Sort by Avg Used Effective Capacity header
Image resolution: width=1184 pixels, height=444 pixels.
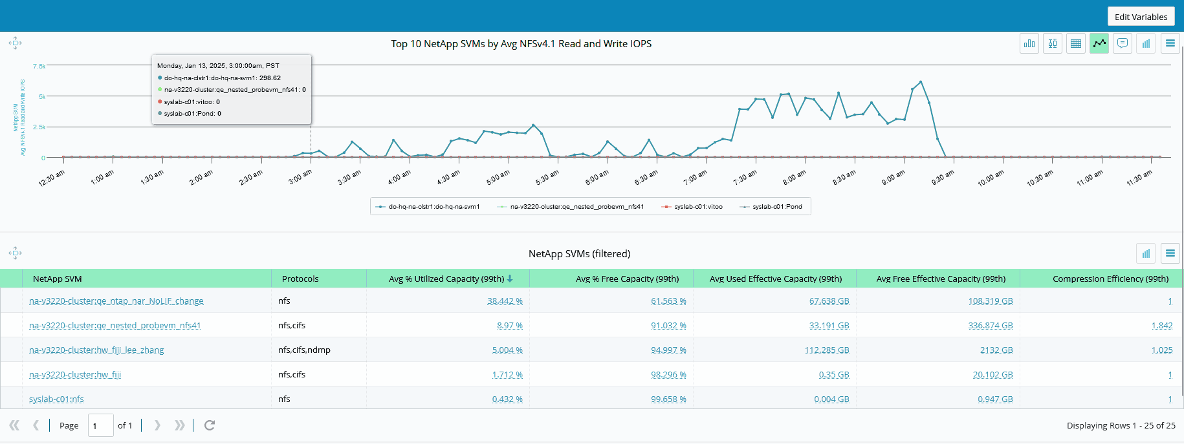tap(776, 279)
